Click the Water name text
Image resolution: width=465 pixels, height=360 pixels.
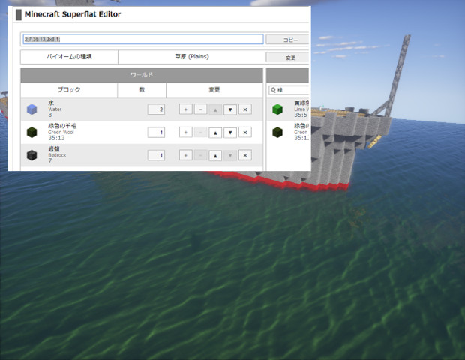pos(55,109)
